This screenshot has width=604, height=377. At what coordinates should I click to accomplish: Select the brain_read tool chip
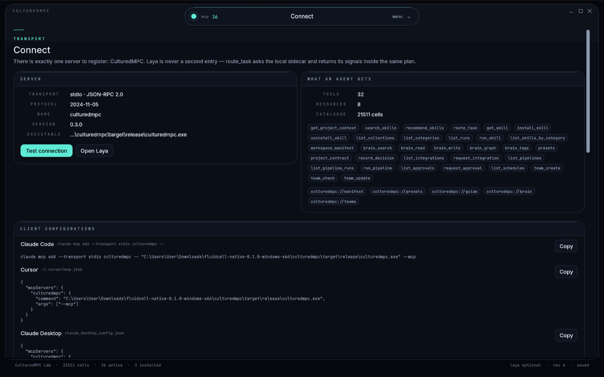(x=413, y=148)
